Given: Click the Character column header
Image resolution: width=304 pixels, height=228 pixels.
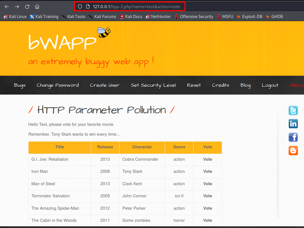Looking at the screenshot, I should click(x=142, y=147).
